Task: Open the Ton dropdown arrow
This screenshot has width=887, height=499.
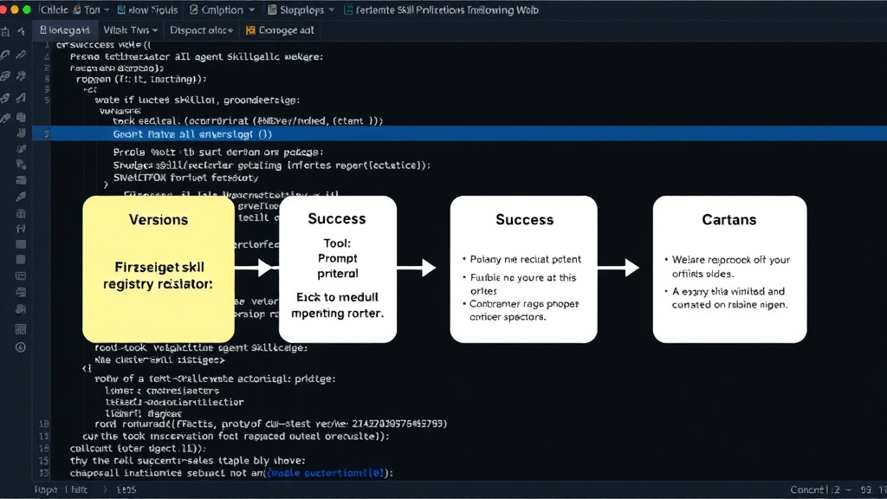Action: pos(107,10)
